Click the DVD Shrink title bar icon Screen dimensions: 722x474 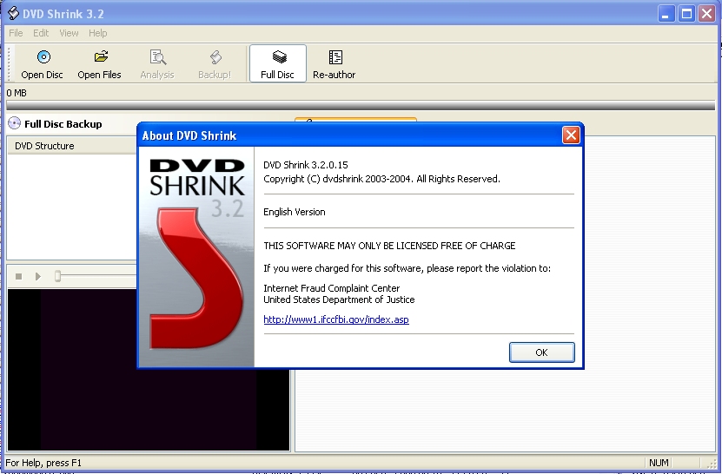12,13
